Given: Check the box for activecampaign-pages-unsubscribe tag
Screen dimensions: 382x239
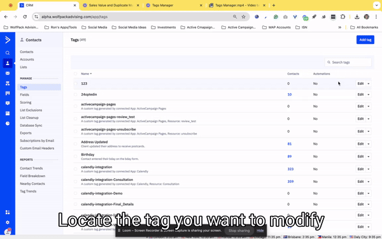Looking at the screenshot, I should pos(75,131).
